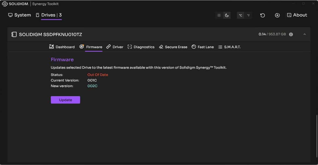318x165 pixels.
Task: Select Celsius temperature unit
Action: [241, 15]
